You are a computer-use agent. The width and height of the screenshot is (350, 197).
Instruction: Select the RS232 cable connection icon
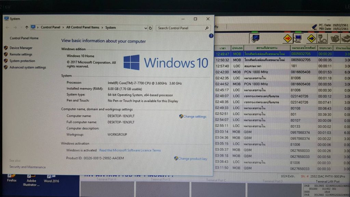[x=322, y=38]
